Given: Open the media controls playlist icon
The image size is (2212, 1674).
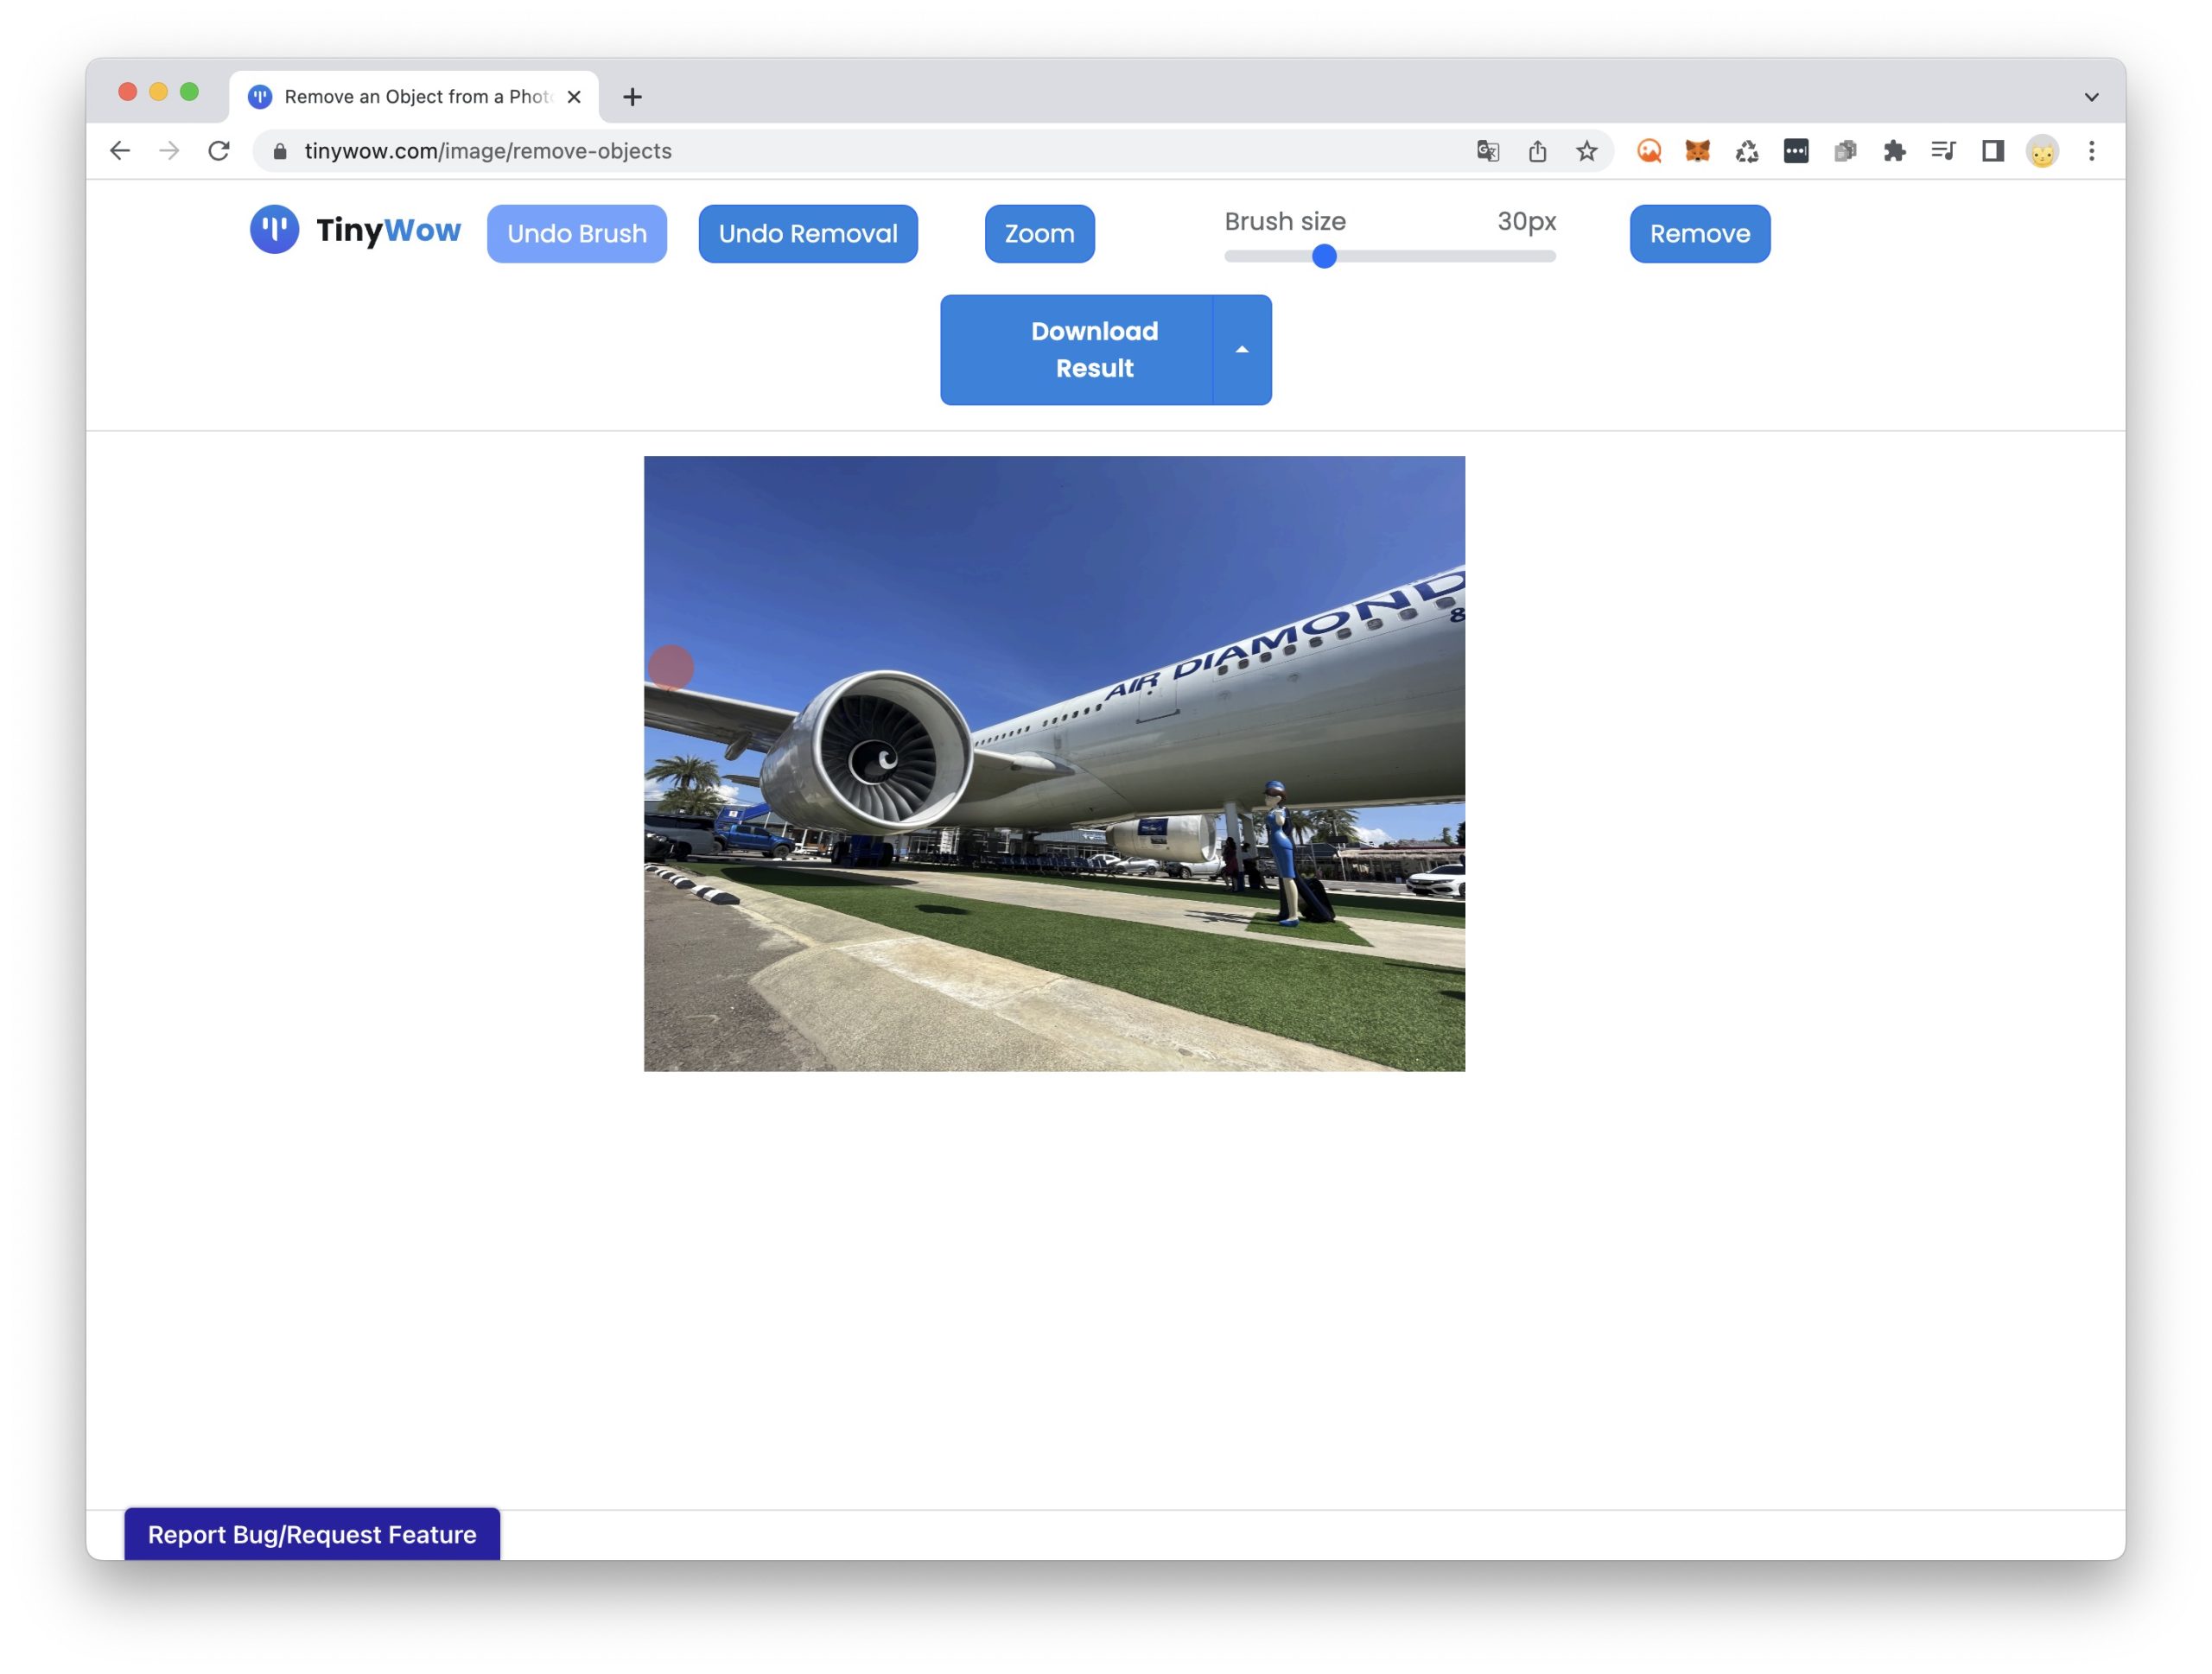Looking at the screenshot, I should pos(1943,151).
